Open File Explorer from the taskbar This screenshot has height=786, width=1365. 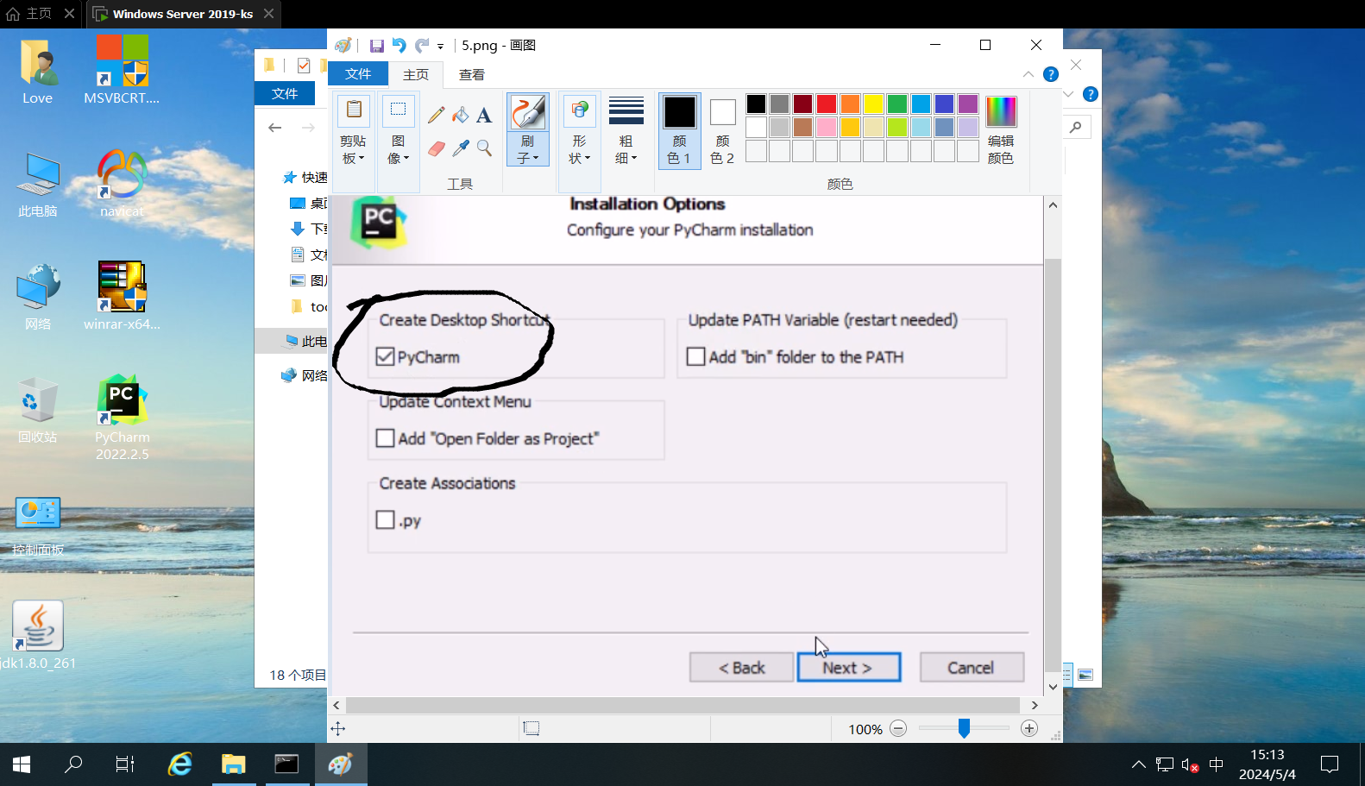point(233,764)
